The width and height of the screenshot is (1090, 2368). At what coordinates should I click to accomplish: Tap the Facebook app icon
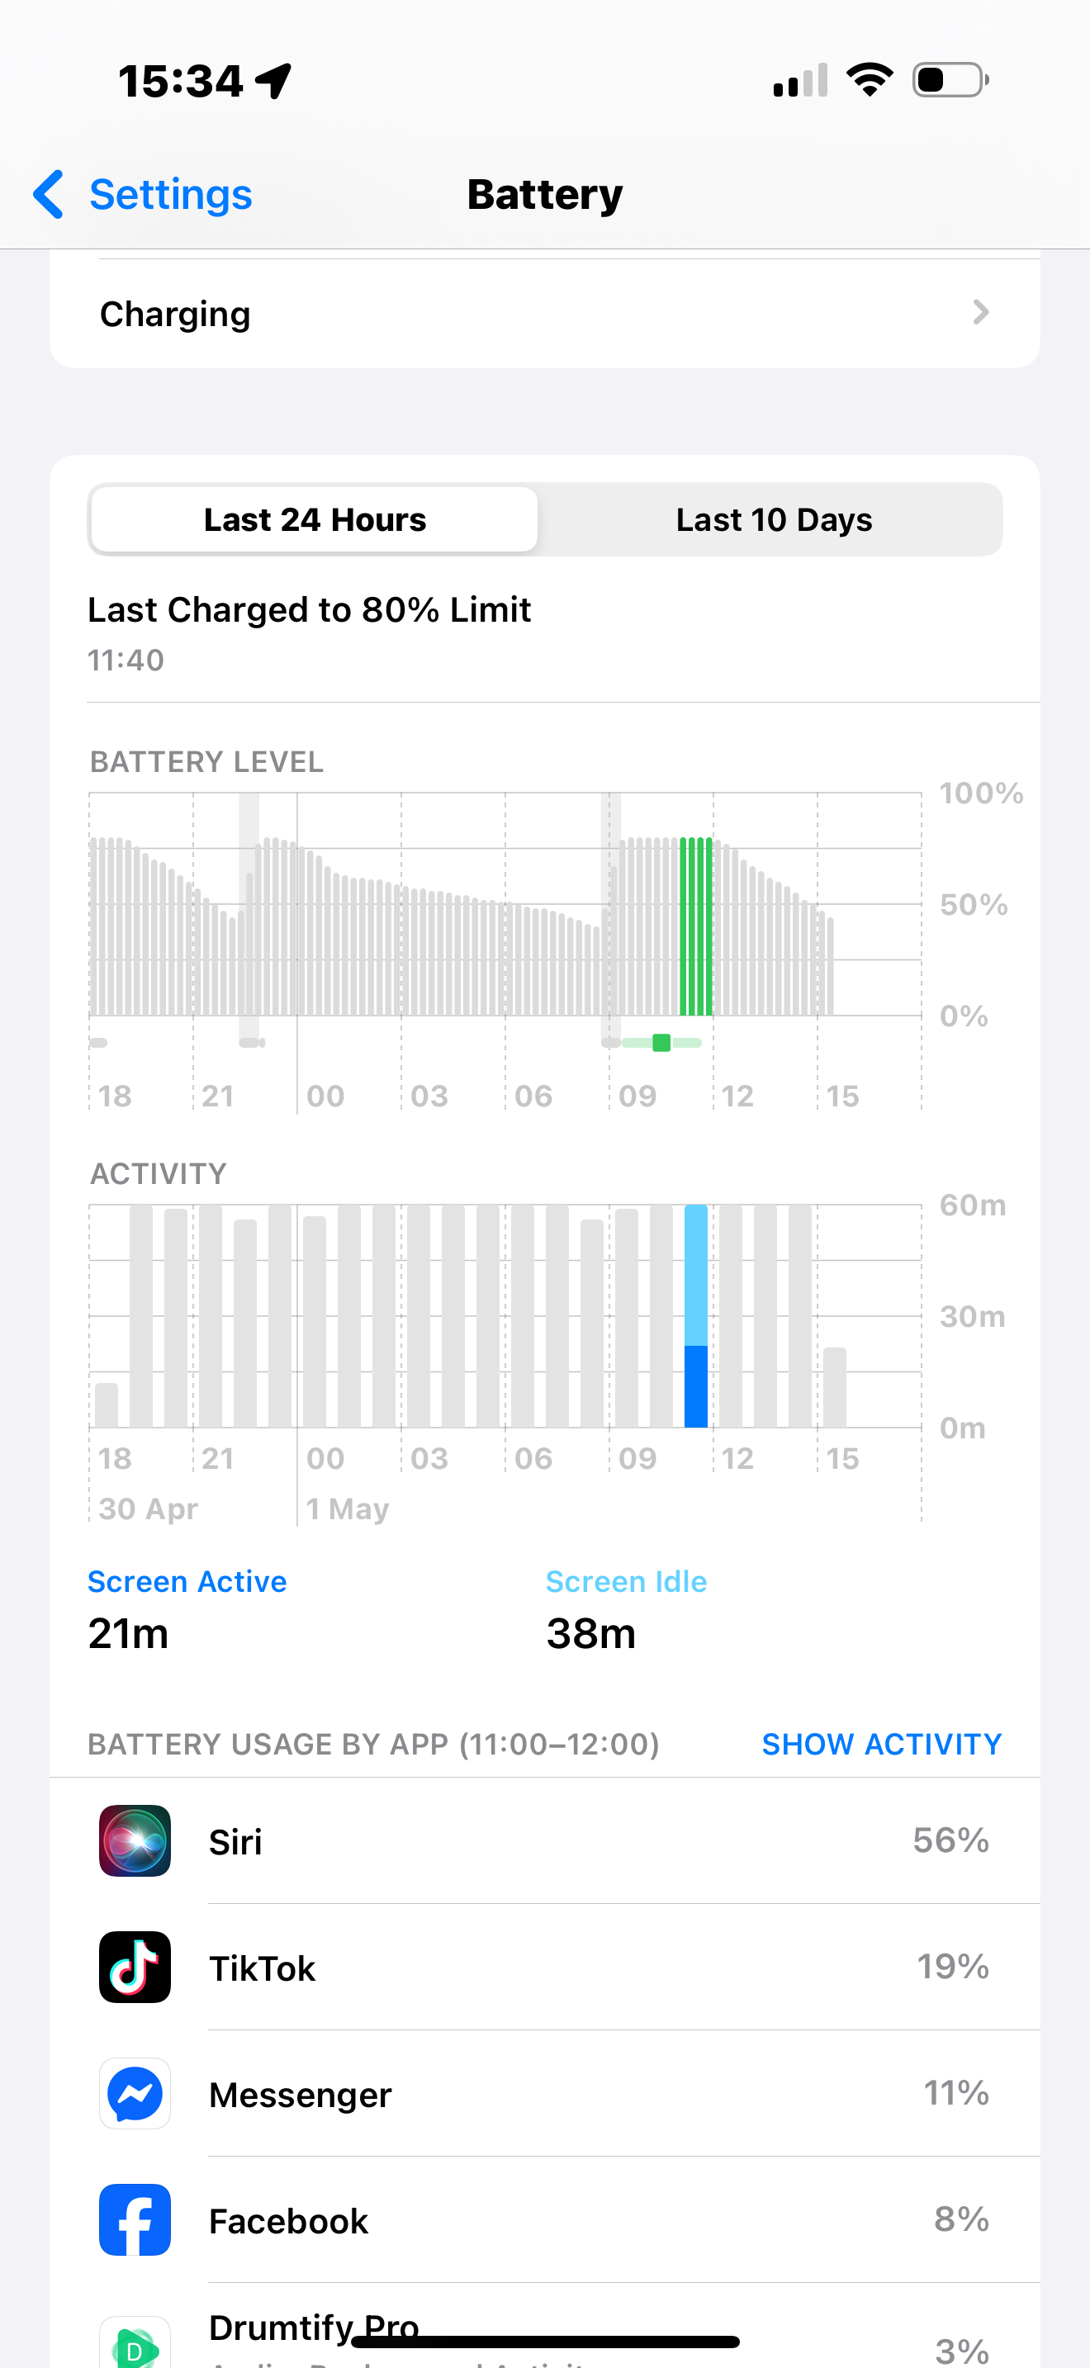(135, 2219)
